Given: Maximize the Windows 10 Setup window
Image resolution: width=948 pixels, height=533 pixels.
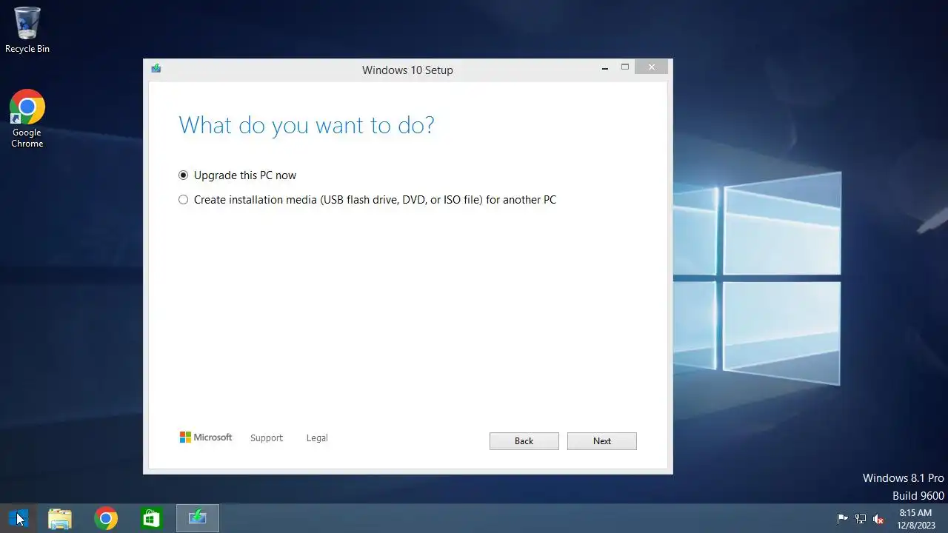Looking at the screenshot, I should point(625,67).
